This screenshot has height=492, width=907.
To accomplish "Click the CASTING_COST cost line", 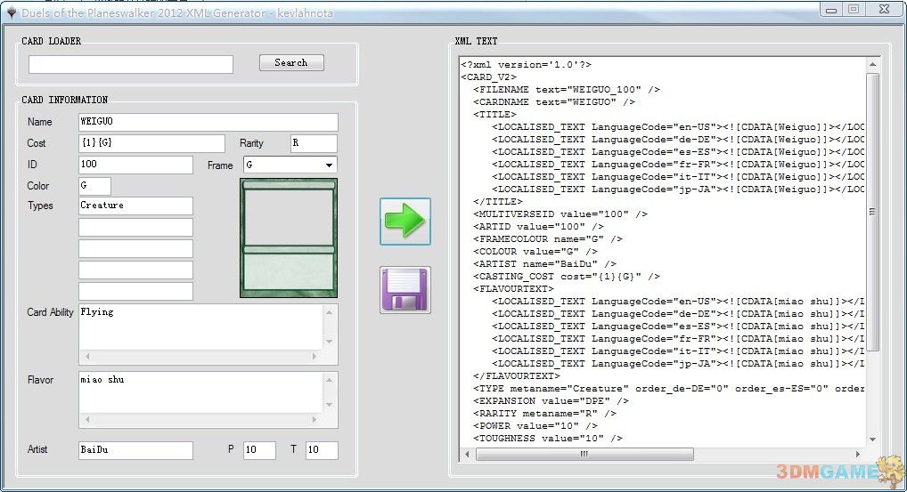I will (x=567, y=277).
